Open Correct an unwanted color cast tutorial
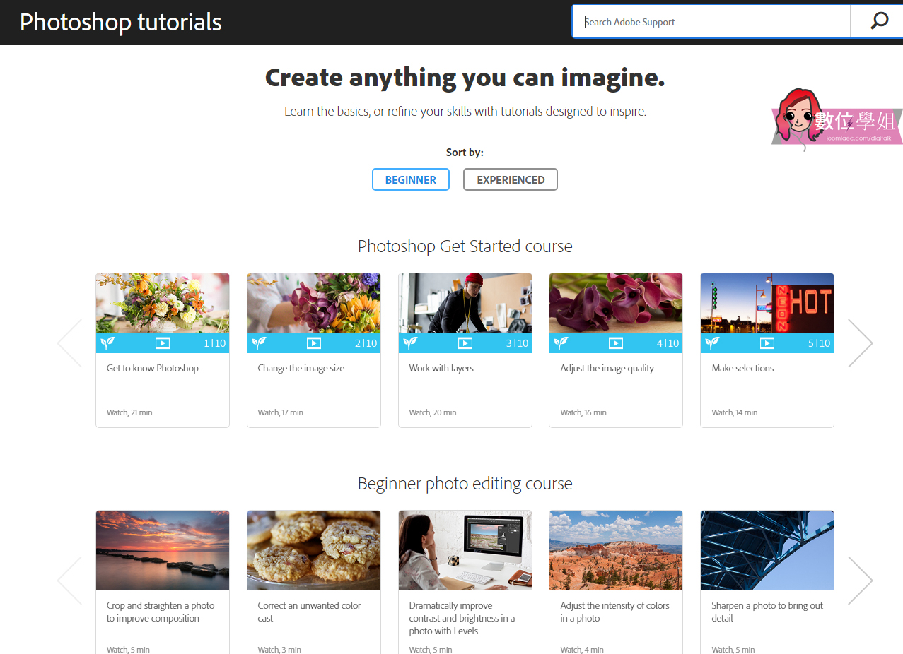Screen dimensions: 903x654 coord(309,612)
